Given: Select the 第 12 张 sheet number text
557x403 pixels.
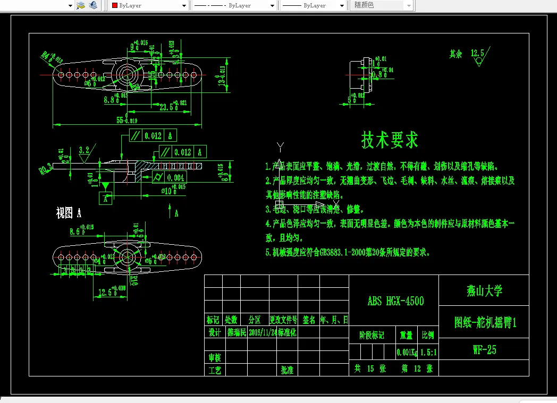Looking at the screenshot, I should tap(417, 368).
